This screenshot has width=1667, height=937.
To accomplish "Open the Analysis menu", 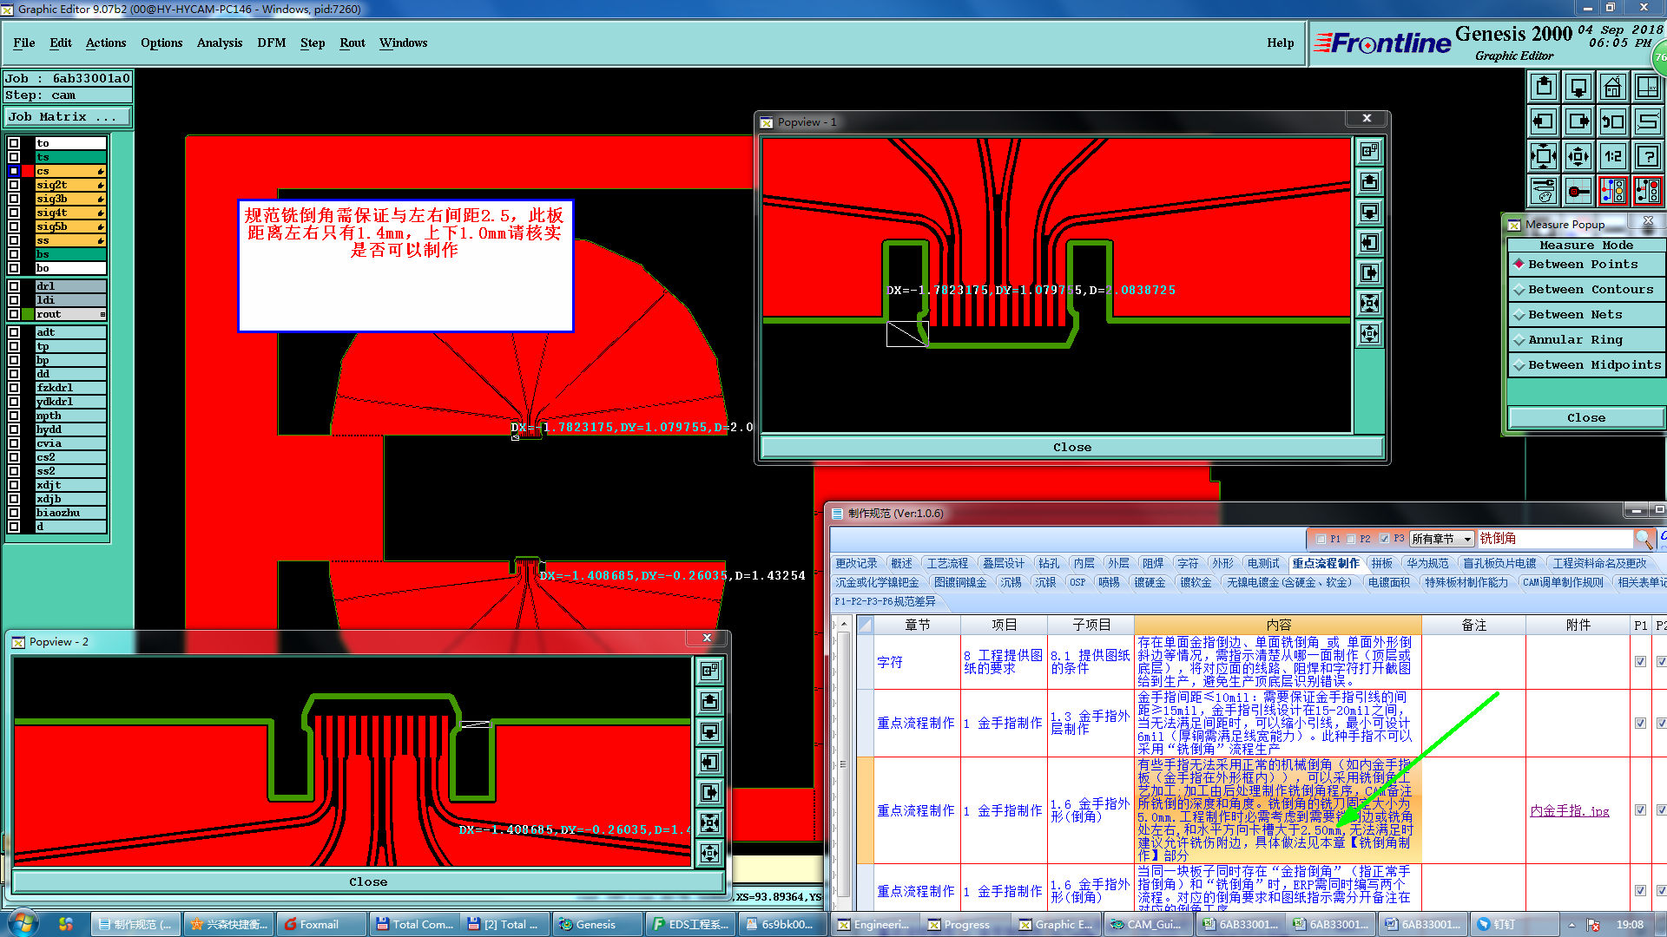I will pyautogui.click(x=219, y=43).
